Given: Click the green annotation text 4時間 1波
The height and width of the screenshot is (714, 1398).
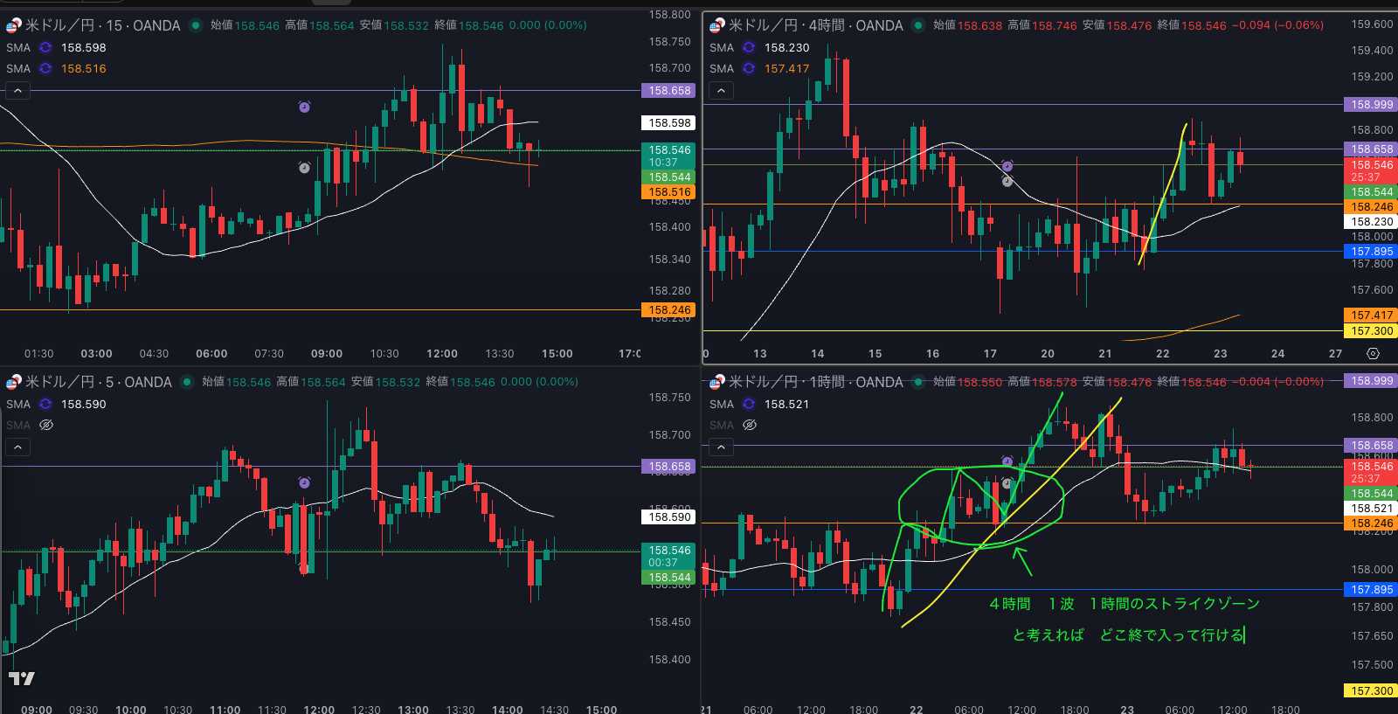Looking at the screenshot, I should click(1031, 604).
